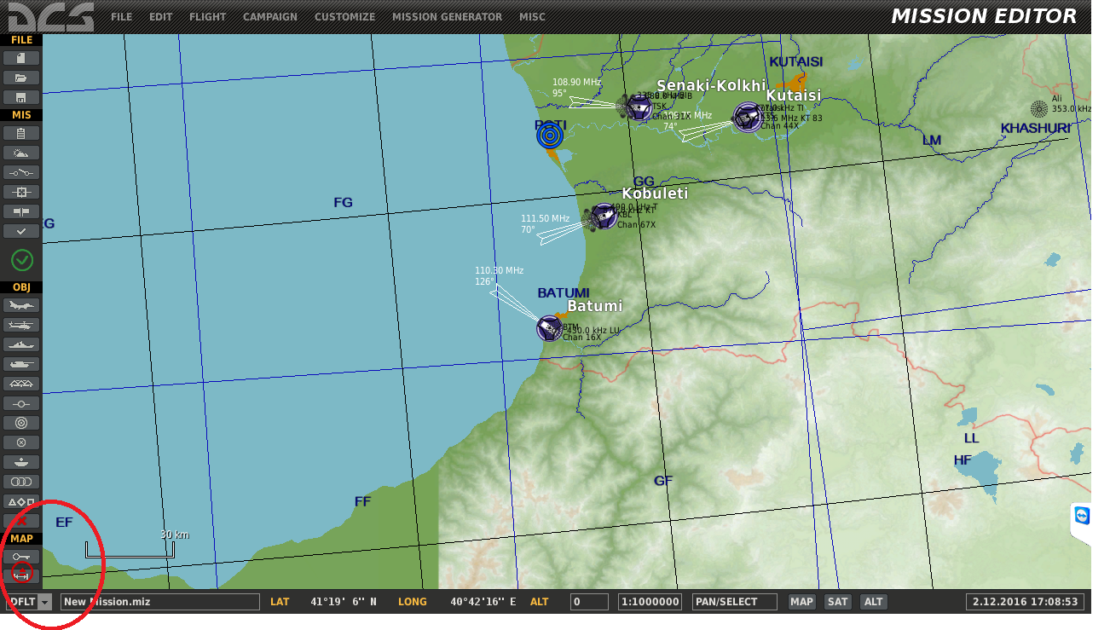Click the date and time display
Screen dimensions: 1110x630
pos(1026,602)
